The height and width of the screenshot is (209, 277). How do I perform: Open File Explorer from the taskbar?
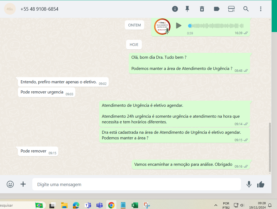click(64, 205)
